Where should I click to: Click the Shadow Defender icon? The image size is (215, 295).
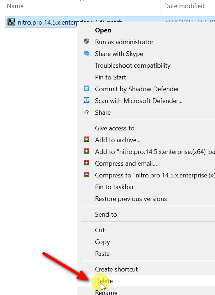coord(86,89)
